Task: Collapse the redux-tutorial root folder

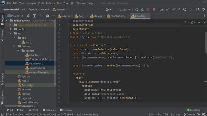Action: 7,21
